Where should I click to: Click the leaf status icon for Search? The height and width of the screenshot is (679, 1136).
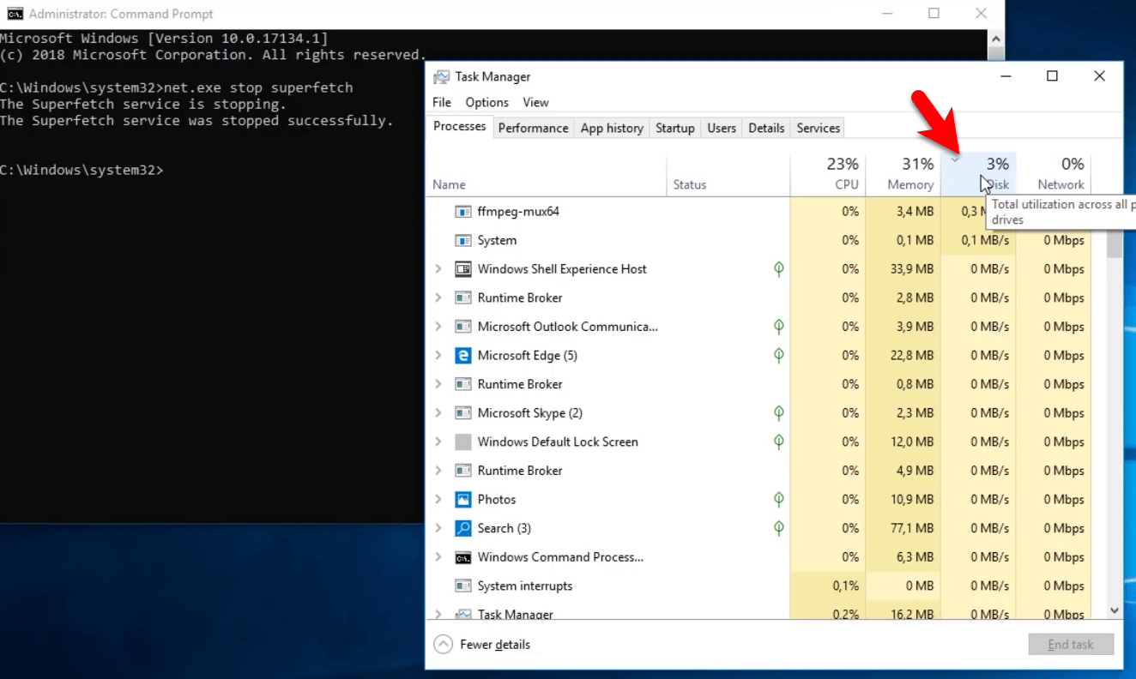779,528
